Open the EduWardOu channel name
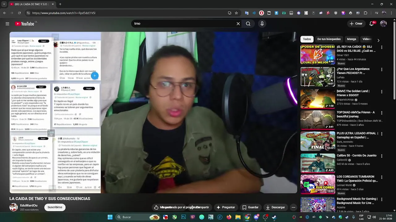 pyautogui.click(x=29, y=205)
